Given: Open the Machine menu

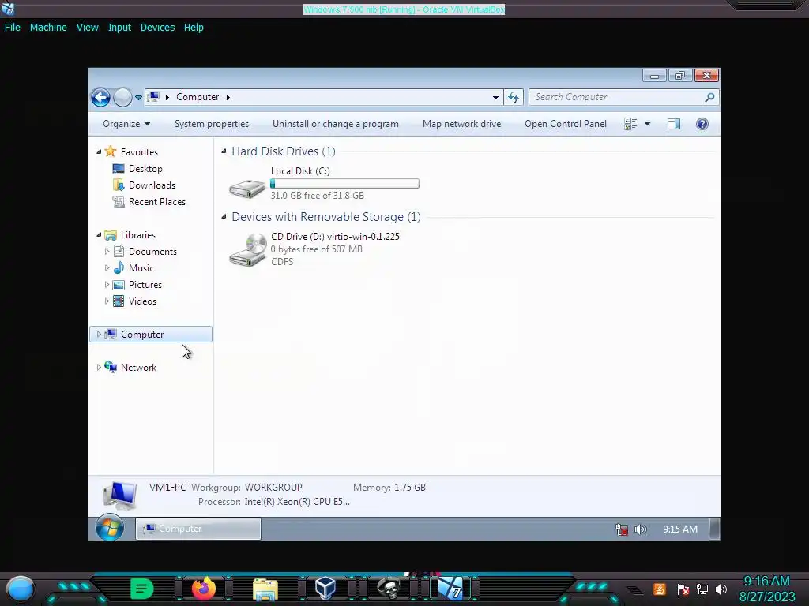Looking at the screenshot, I should point(48,28).
